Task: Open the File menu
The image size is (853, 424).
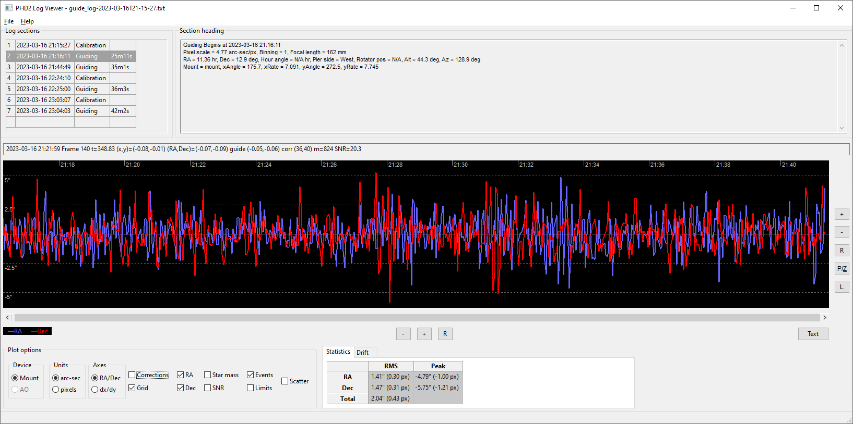Action: 9,21
